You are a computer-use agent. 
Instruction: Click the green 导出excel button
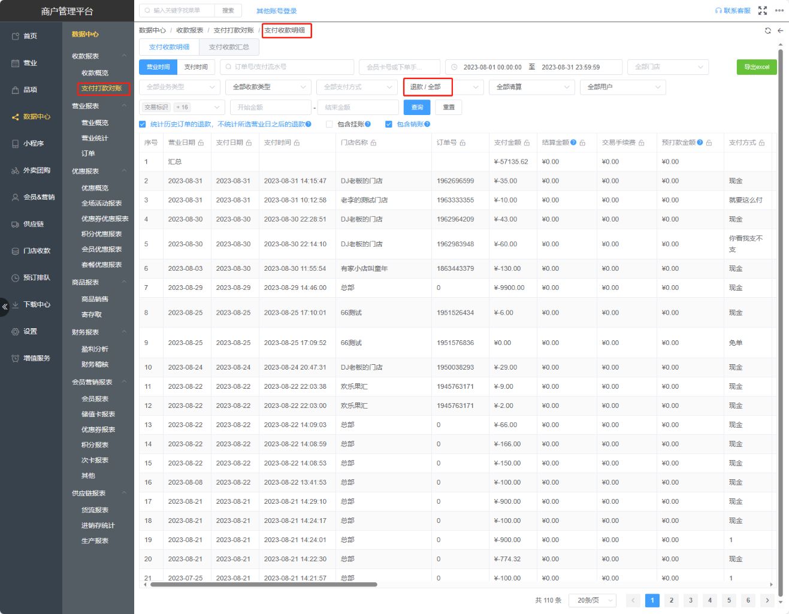point(757,67)
